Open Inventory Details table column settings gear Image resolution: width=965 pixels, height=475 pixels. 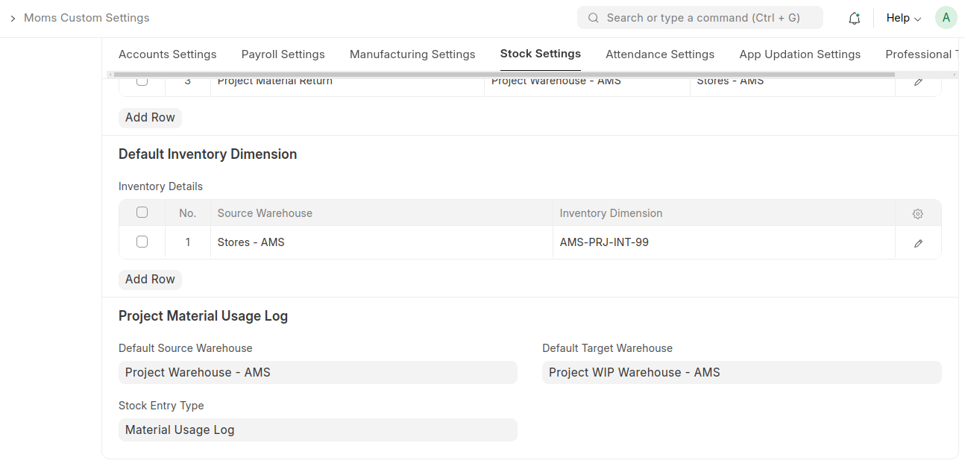(918, 214)
